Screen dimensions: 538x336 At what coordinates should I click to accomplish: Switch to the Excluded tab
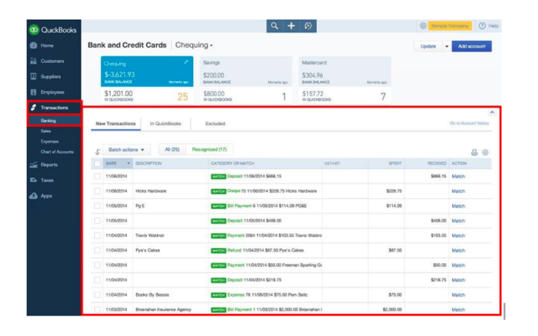coord(215,124)
